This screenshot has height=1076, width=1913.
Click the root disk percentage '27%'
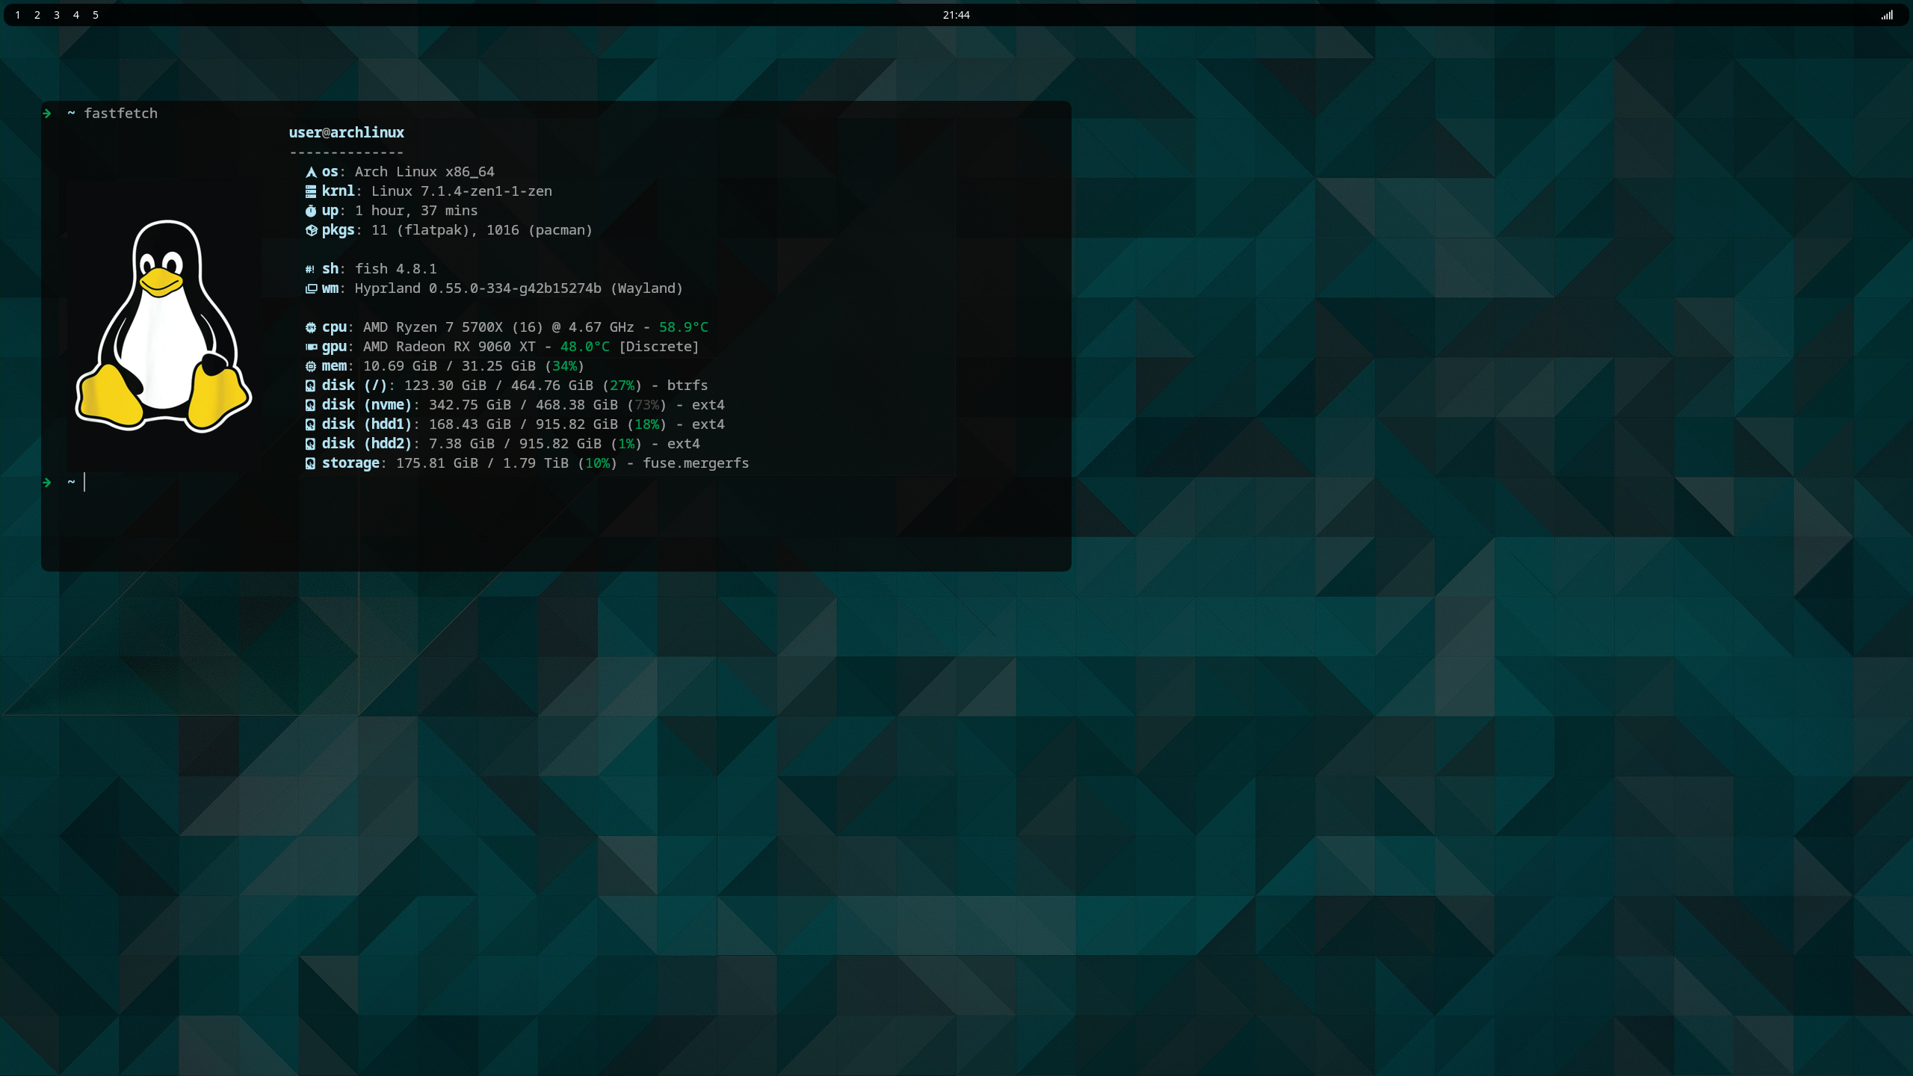622,386
